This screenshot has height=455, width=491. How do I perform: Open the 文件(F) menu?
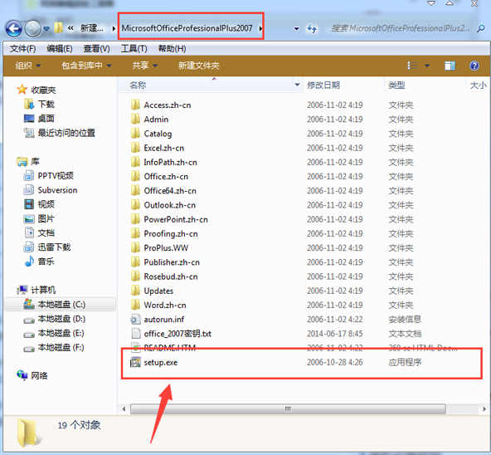[x=22, y=49]
